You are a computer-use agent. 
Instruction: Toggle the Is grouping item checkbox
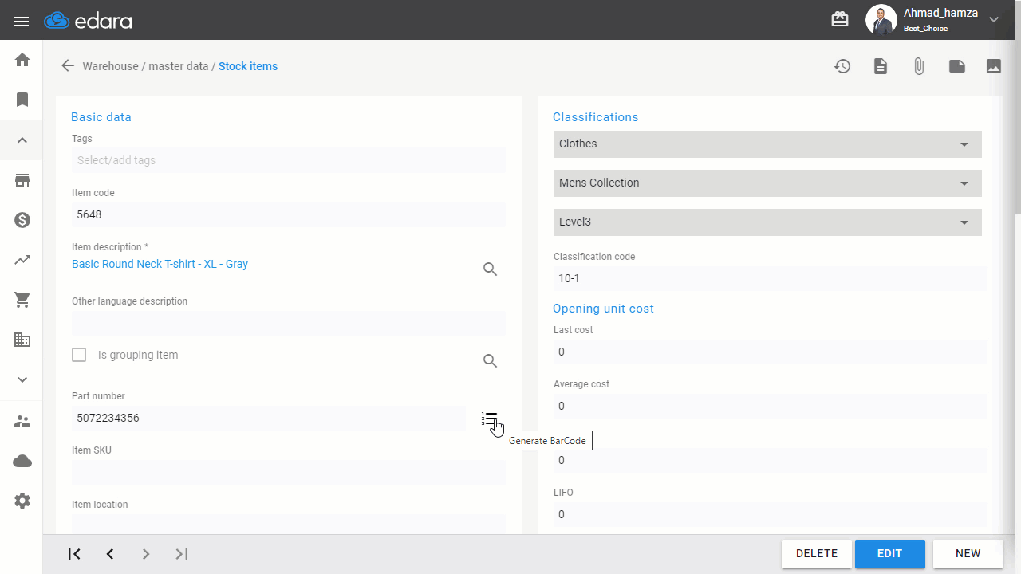coord(79,355)
